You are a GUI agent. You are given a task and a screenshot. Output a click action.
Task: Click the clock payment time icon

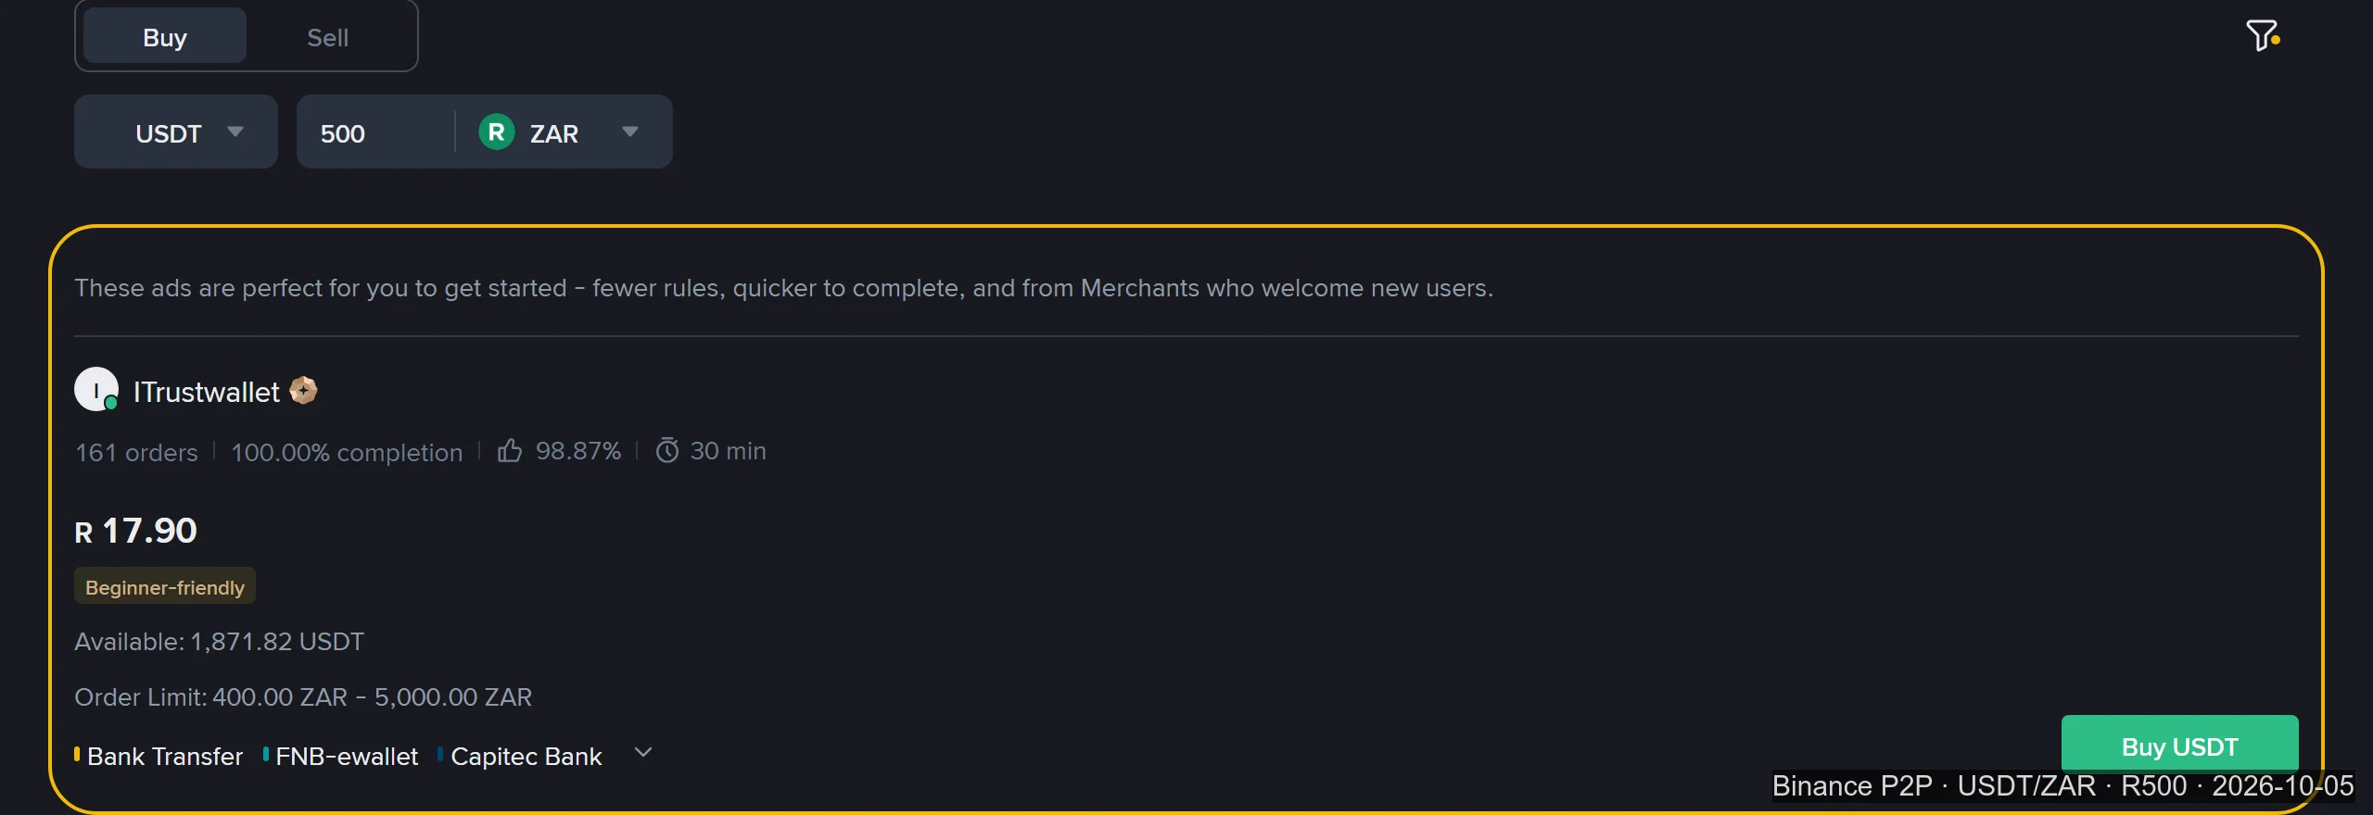[x=667, y=451]
